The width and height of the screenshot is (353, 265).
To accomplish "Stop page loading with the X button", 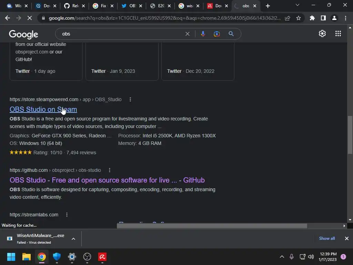I will 30,18.
